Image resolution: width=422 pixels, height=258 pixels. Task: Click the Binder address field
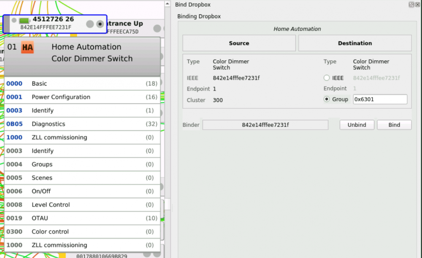[265, 125]
